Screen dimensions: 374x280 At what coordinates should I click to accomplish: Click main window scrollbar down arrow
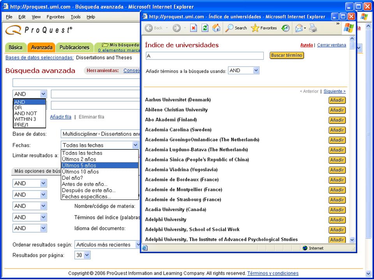coord(368,273)
